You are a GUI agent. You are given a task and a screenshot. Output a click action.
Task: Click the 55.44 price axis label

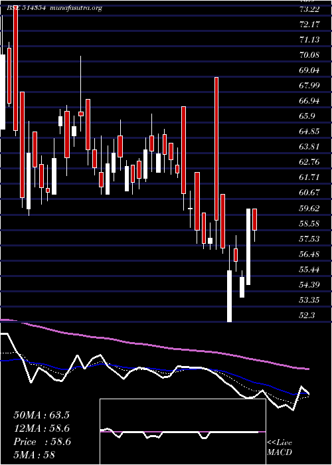tap(310, 270)
